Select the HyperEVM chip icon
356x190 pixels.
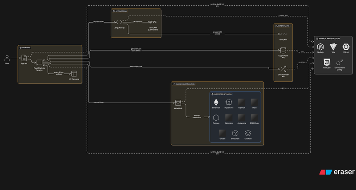coord(229,102)
